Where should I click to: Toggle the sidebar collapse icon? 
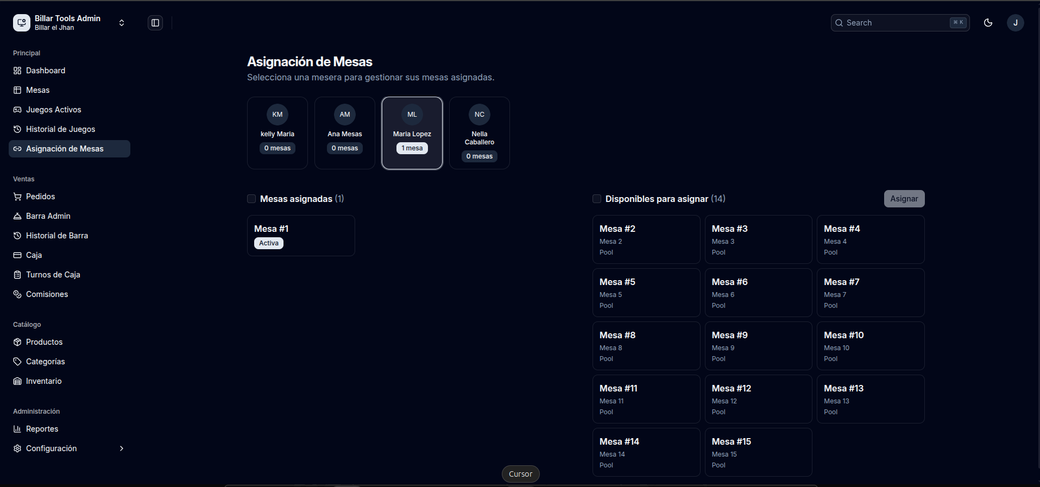[155, 23]
